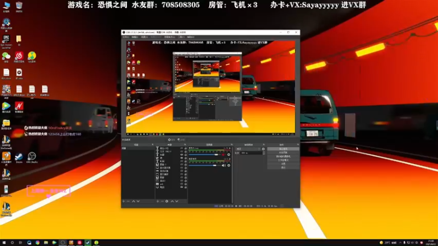The width and height of the screenshot is (438, 246).
Task: Open settings gear of second mixer channel
Action: pyautogui.click(x=228, y=166)
